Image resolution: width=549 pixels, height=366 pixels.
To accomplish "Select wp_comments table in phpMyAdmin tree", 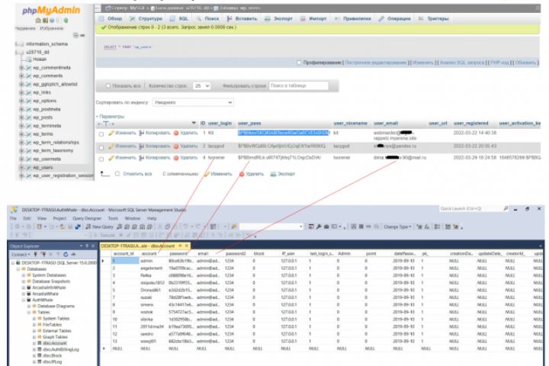I will [47, 76].
